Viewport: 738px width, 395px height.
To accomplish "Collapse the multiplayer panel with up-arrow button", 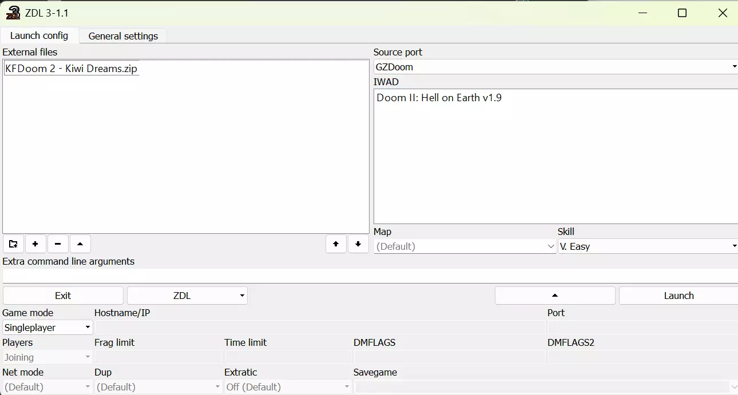I will click(555, 296).
